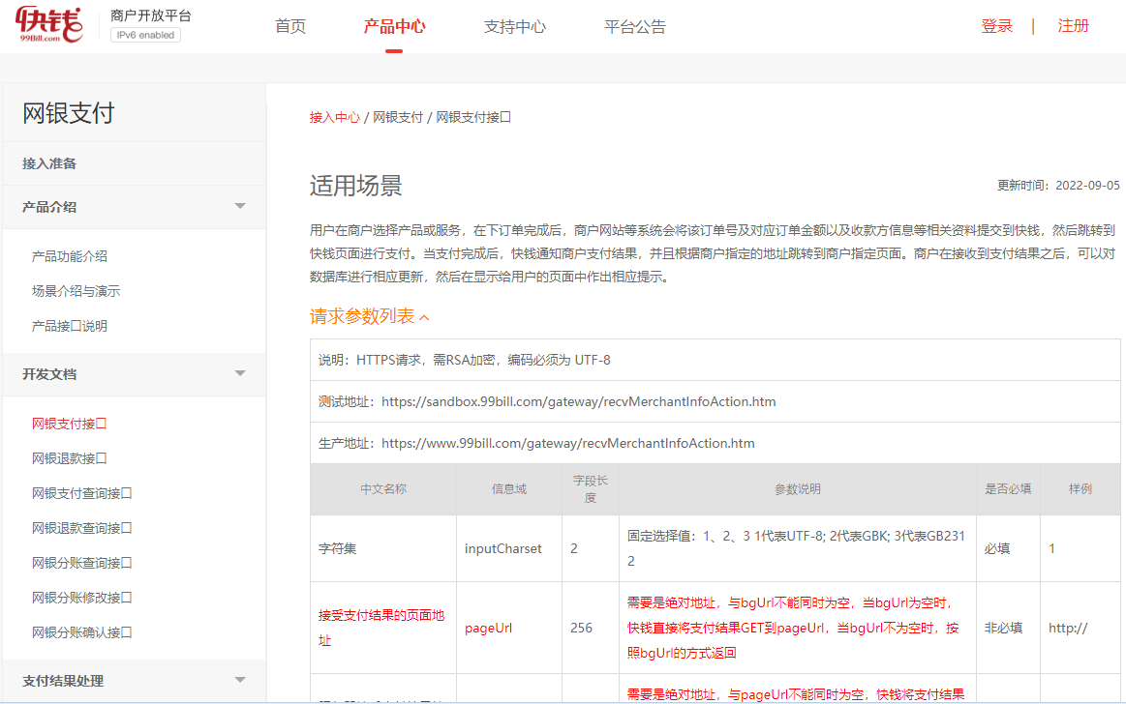Image resolution: width=1126 pixels, height=704 pixels.
Task: Click the 网银支付 sidebar heading
Action: [x=68, y=112]
